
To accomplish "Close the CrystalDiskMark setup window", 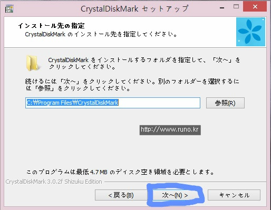I will point(255,7).
